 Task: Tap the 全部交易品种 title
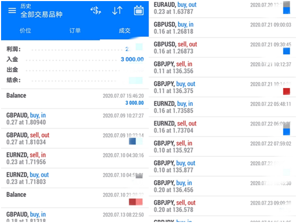click(x=42, y=14)
